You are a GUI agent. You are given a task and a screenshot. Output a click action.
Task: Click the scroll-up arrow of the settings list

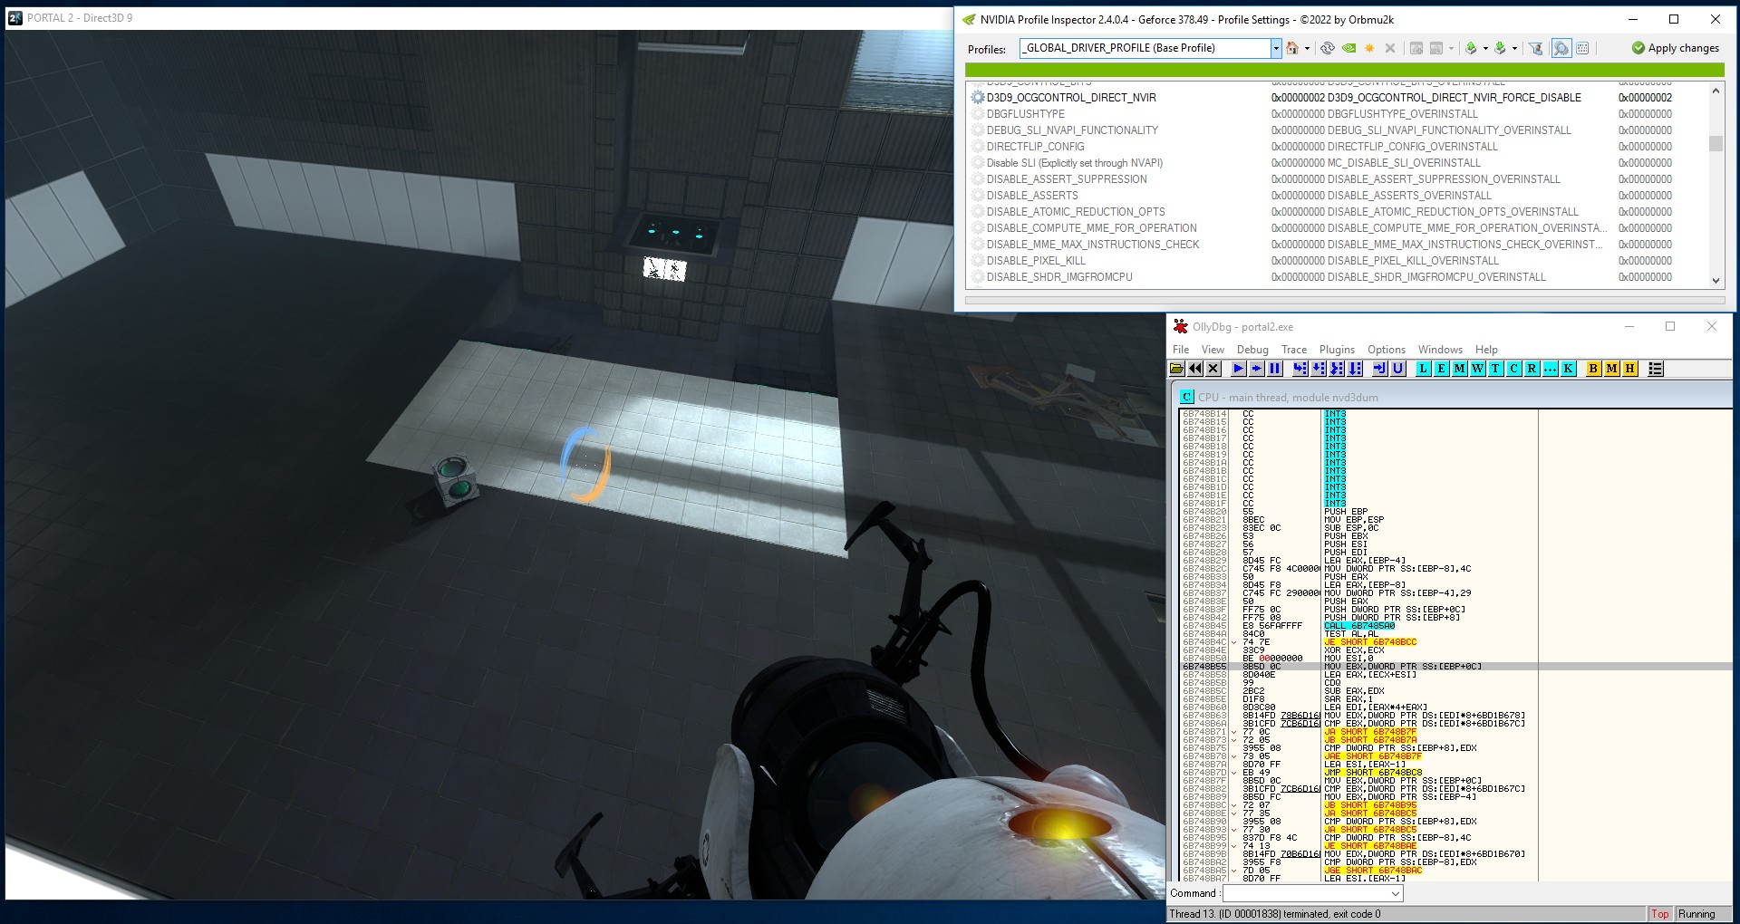1716,91
